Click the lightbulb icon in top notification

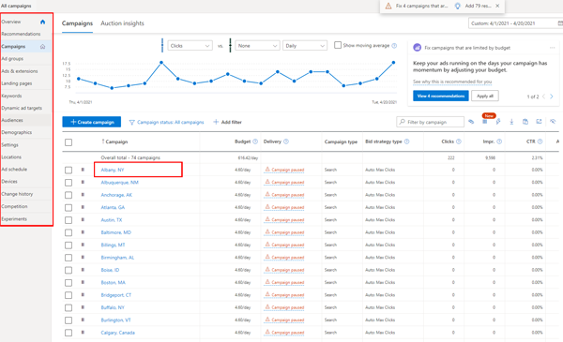458,7
